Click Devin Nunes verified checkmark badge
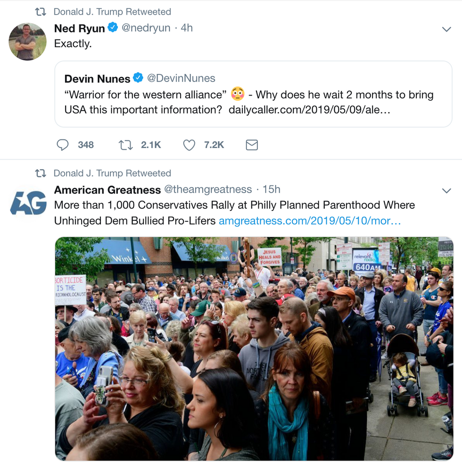The height and width of the screenshot is (463, 462). click(138, 78)
